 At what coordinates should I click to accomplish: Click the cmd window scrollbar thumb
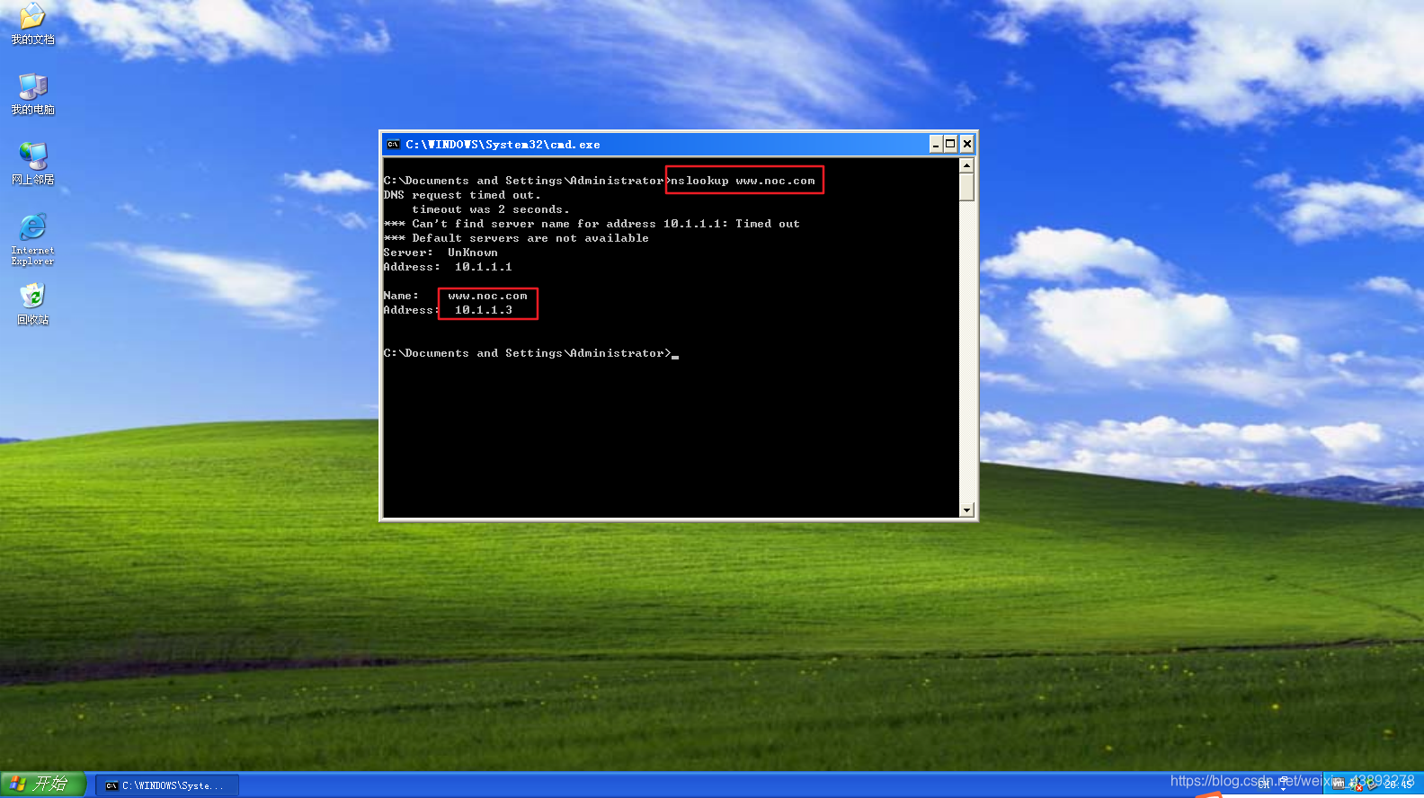click(967, 187)
